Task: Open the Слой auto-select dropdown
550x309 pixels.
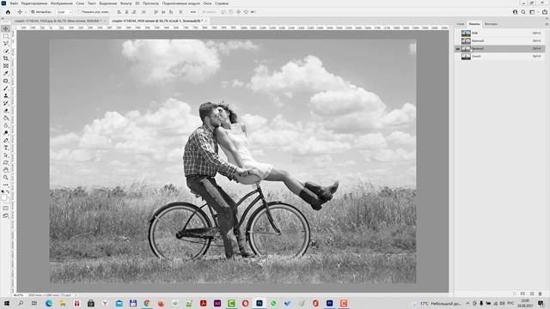Action: pos(64,12)
